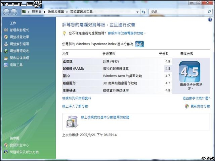Expand the arrow before 控制台 in breadcrumb
This screenshot has width=215, height=161.
pyautogui.click(x=29, y=12)
